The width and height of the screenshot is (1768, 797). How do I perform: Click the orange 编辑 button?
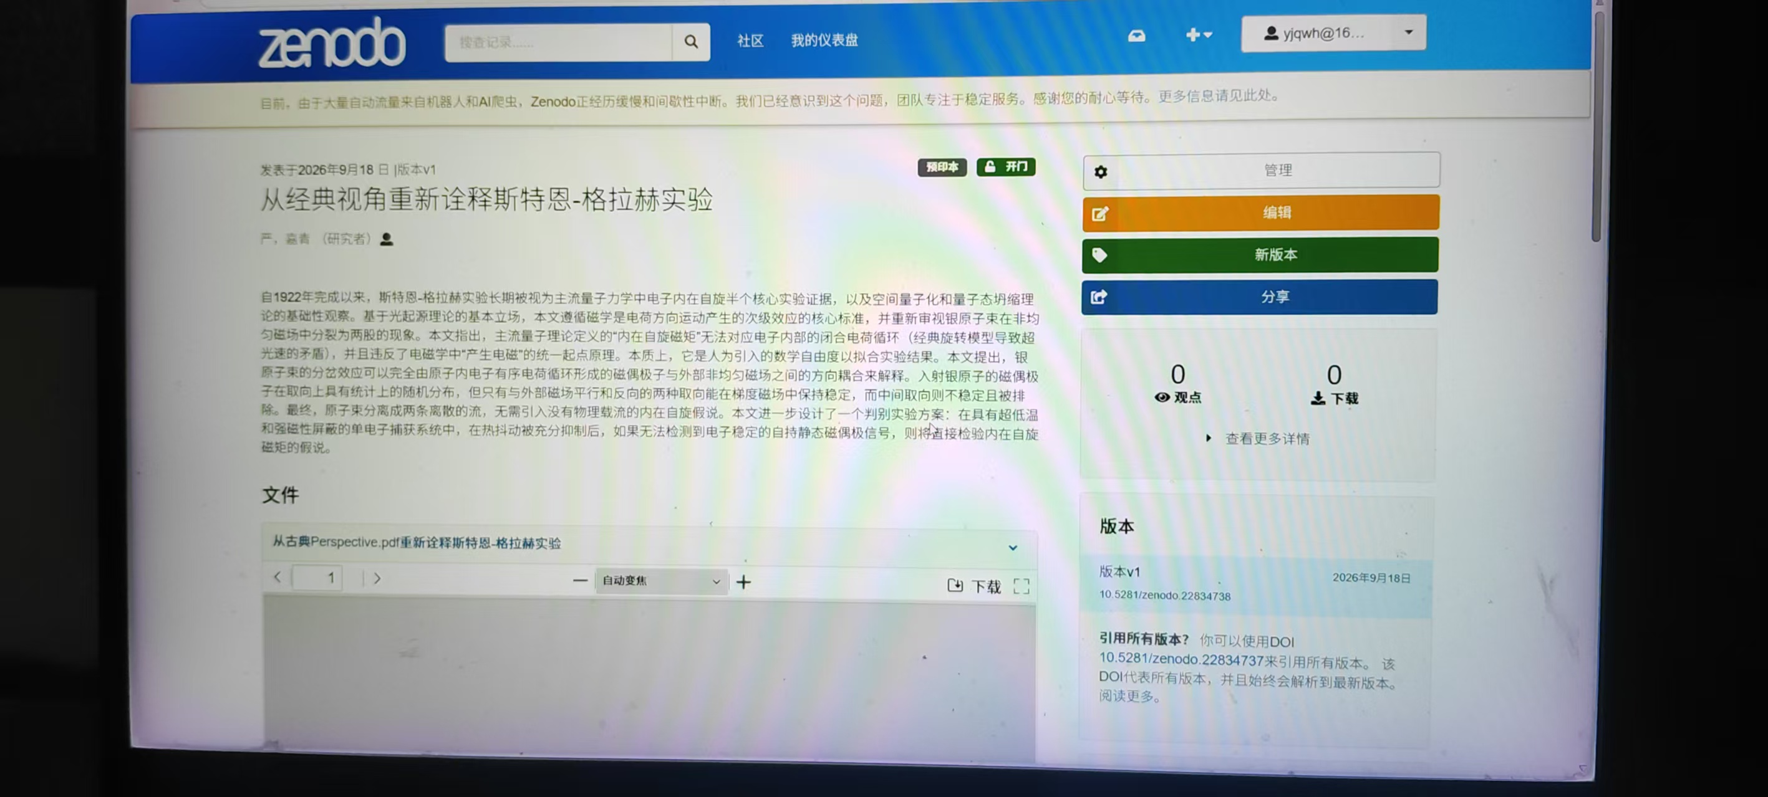(1260, 212)
